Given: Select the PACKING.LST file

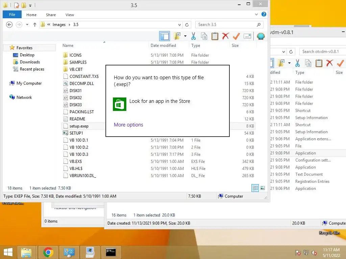Looking at the screenshot, I should point(82,112).
